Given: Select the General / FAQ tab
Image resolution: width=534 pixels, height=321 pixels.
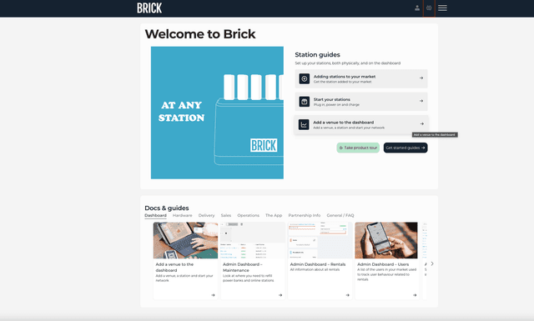Looking at the screenshot, I should (340, 215).
